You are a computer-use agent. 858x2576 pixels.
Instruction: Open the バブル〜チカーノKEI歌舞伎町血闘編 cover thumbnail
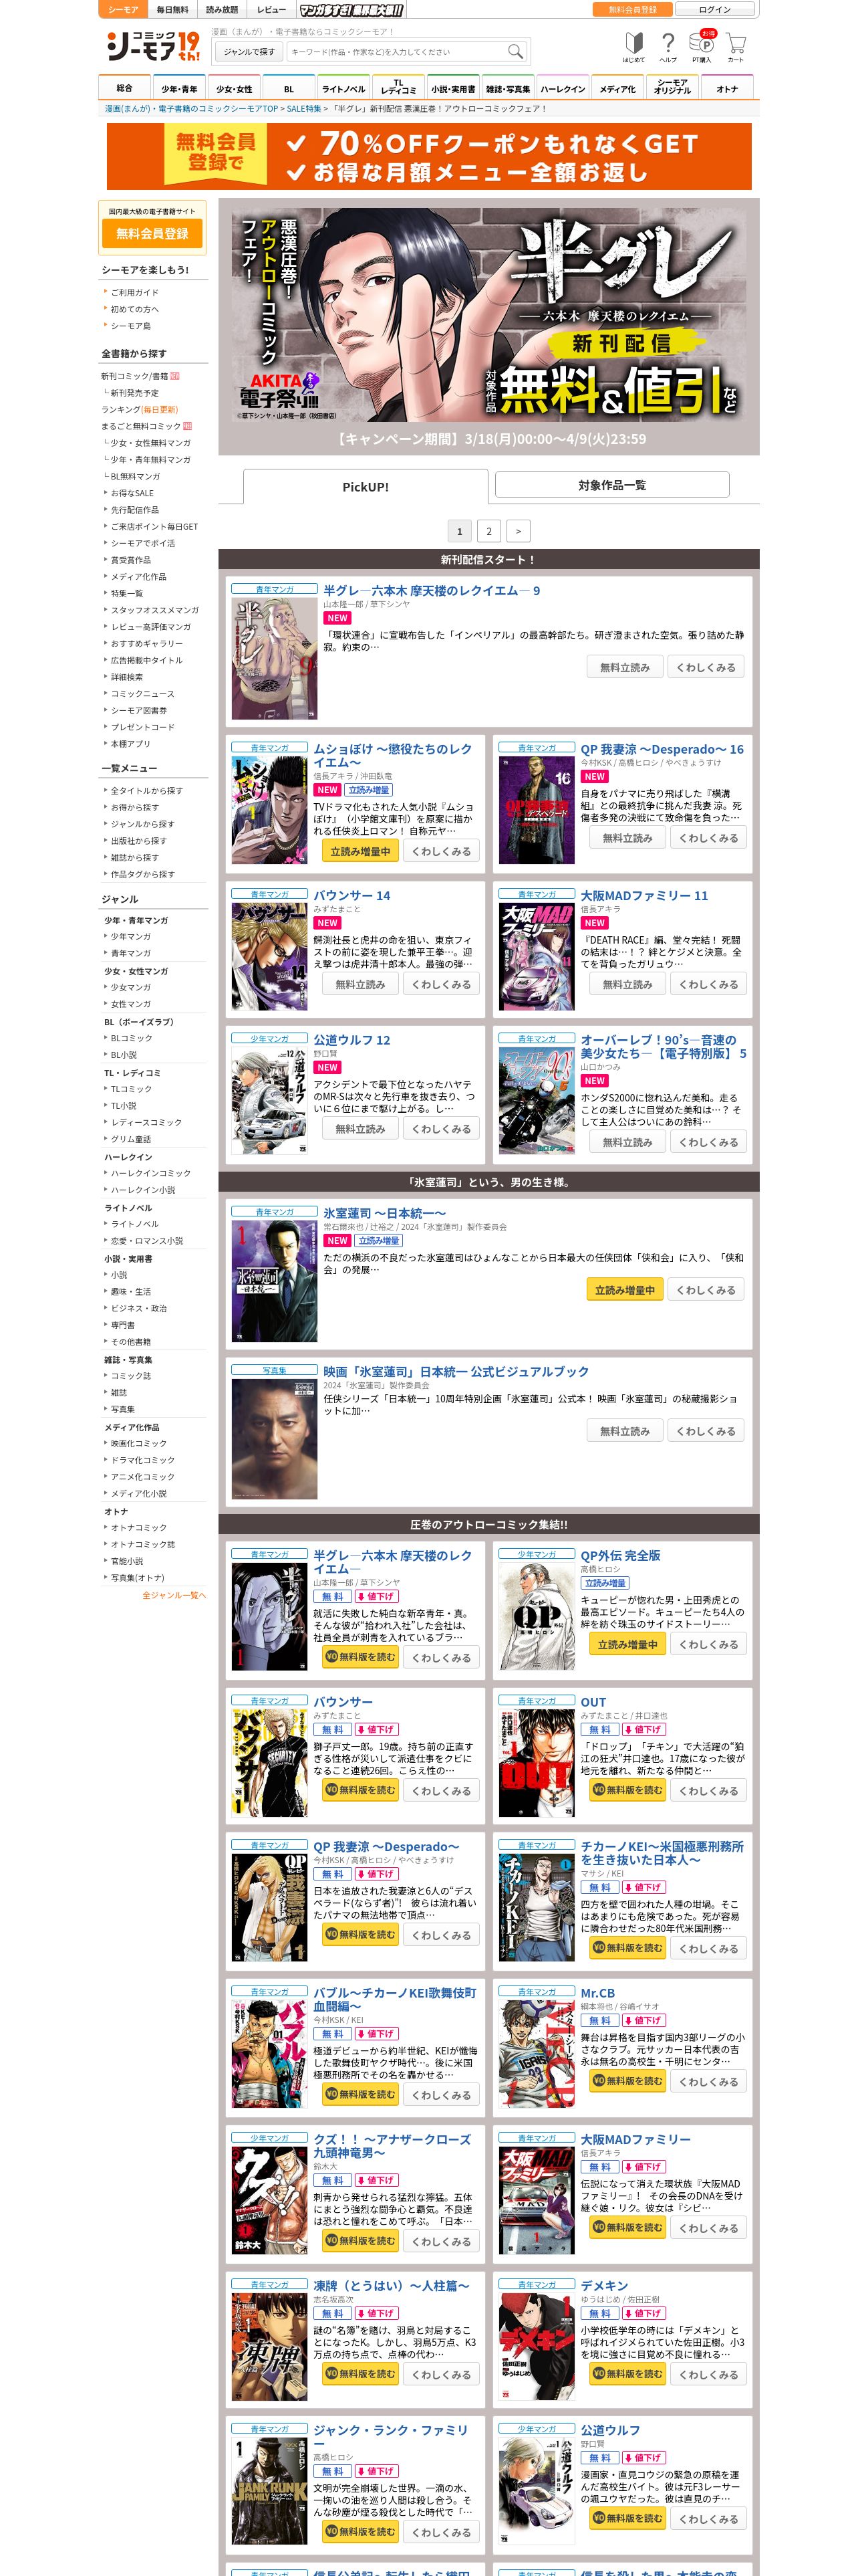point(270,2054)
